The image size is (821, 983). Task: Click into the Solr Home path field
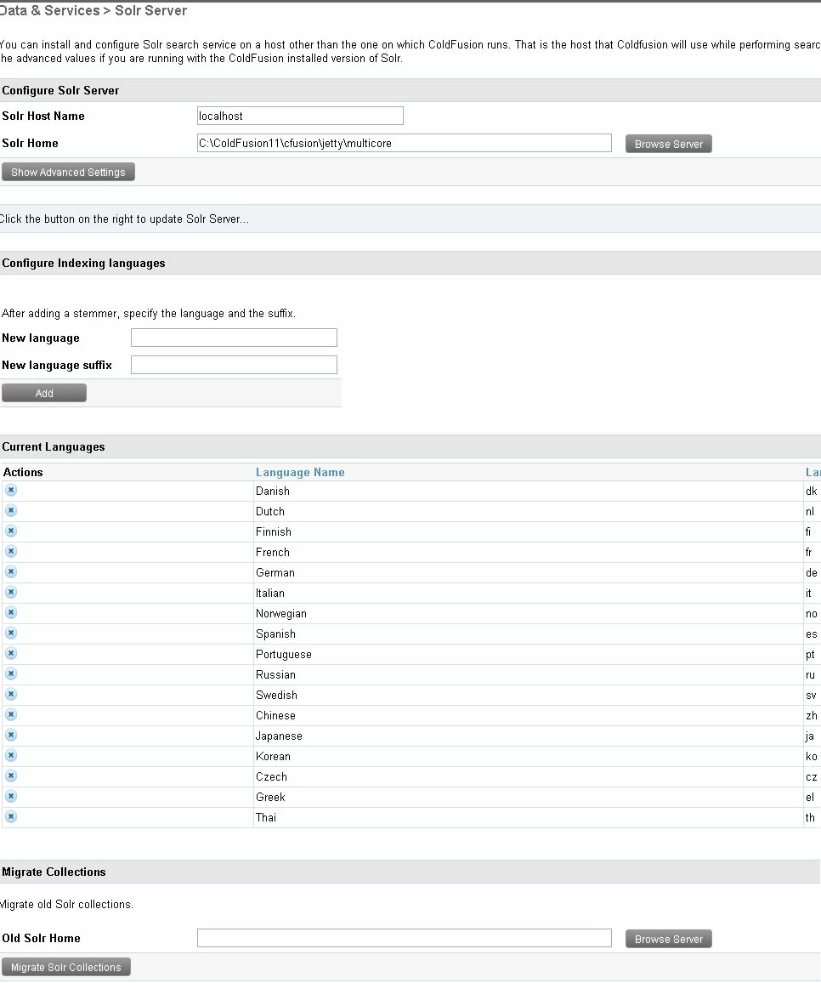coord(405,143)
